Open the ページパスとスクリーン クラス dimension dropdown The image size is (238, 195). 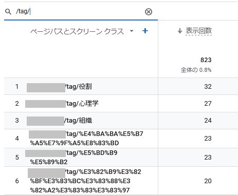[132, 31]
